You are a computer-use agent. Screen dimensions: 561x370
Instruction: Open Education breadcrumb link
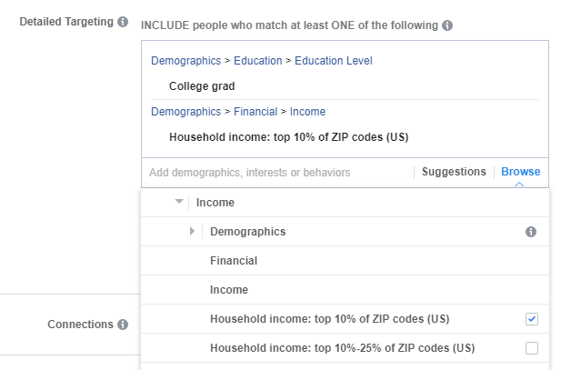(x=258, y=61)
